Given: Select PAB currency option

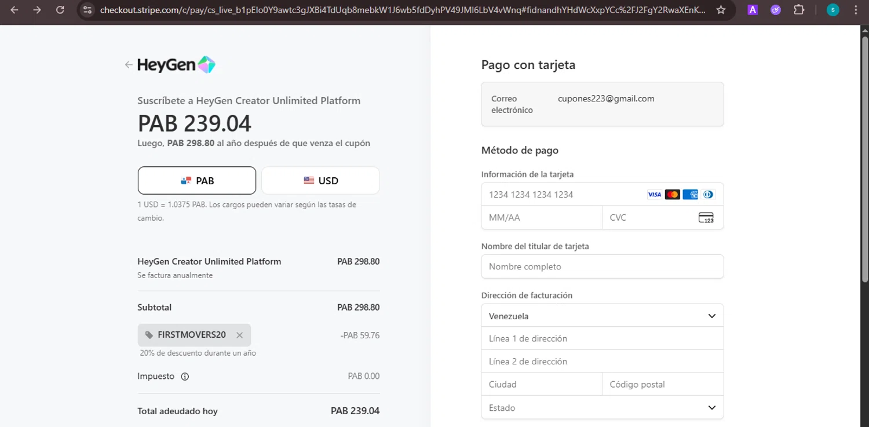Looking at the screenshot, I should 197,181.
